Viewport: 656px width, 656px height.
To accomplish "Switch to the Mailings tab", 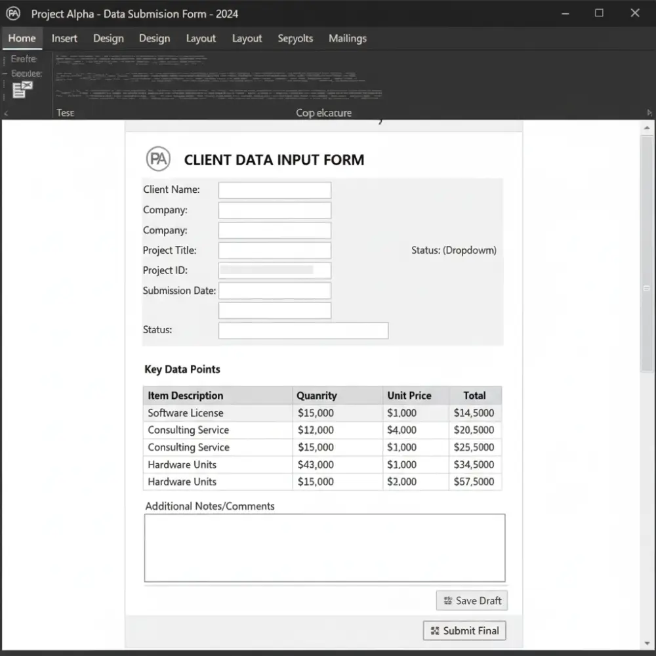I will point(347,38).
